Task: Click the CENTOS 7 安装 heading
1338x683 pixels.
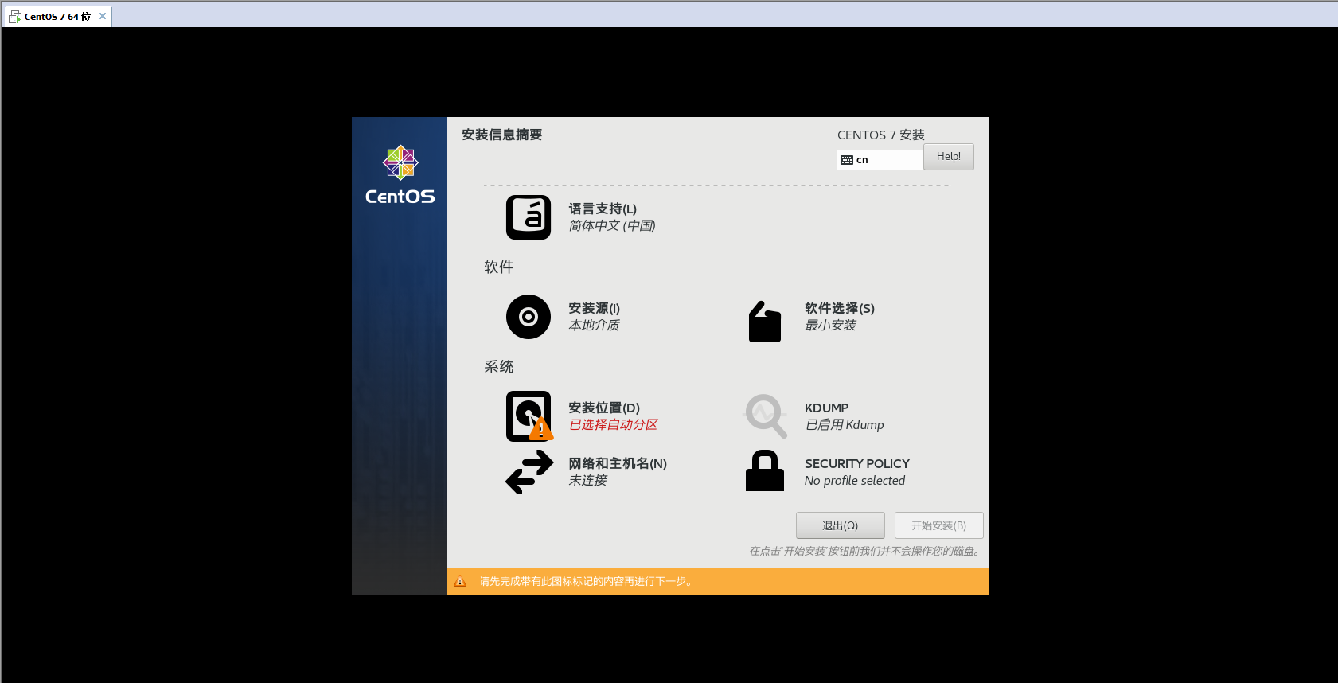Action: click(881, 135)
